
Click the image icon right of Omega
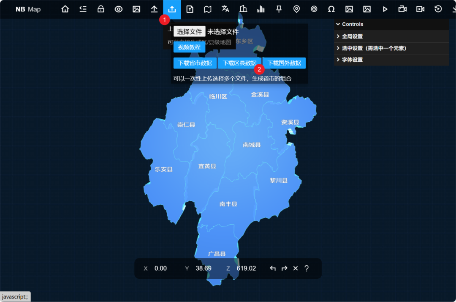(349, 9)
